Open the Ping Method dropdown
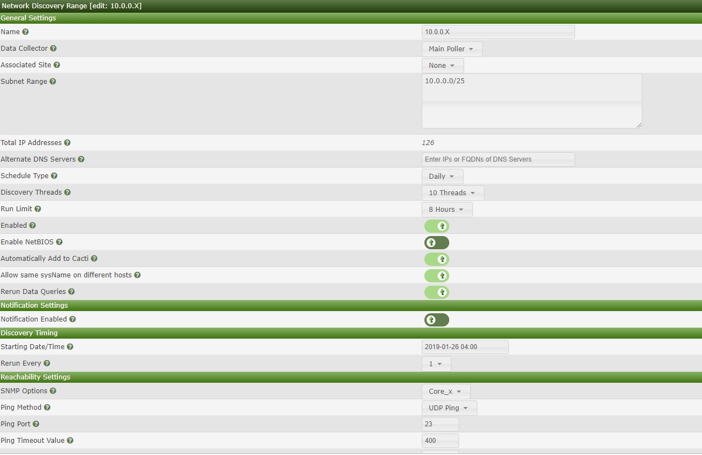 449,408
